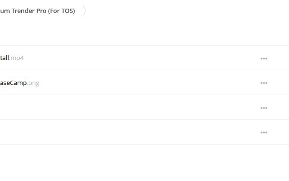
Task: Open the tall.mp4 video file
Action: [12, 58]
